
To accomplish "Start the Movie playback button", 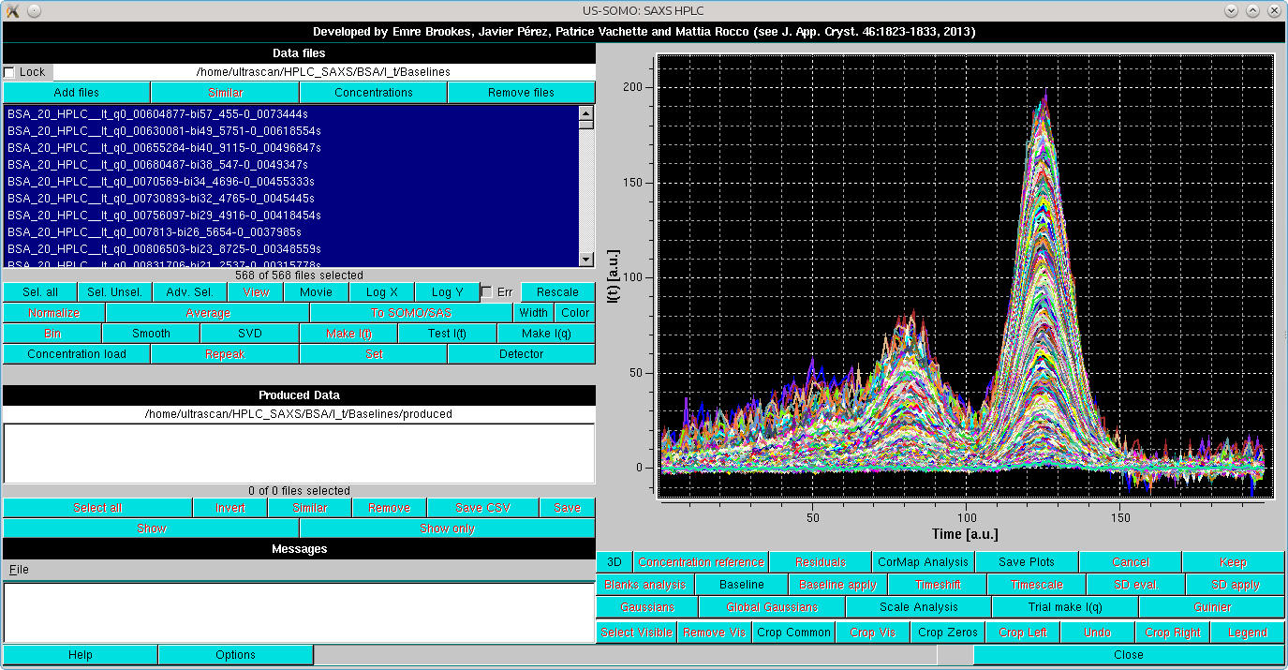I will pos(317,292).
